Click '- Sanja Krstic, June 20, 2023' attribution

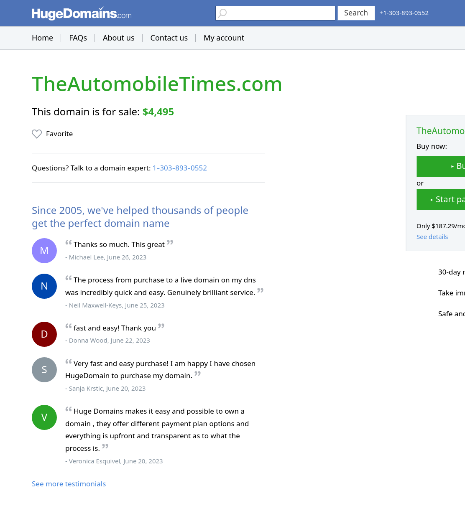(105, 389)
